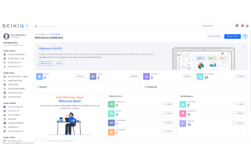
Task: Create a new Scheduler entry
Action: pos(239,114)
